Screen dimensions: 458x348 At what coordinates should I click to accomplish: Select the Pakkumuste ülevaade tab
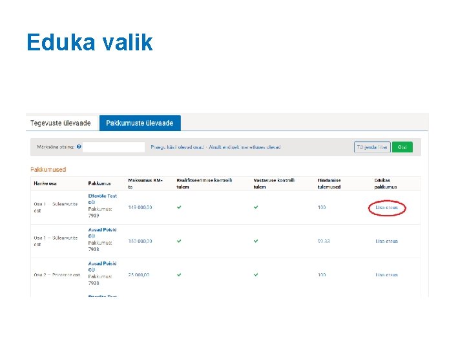(140, 123)
